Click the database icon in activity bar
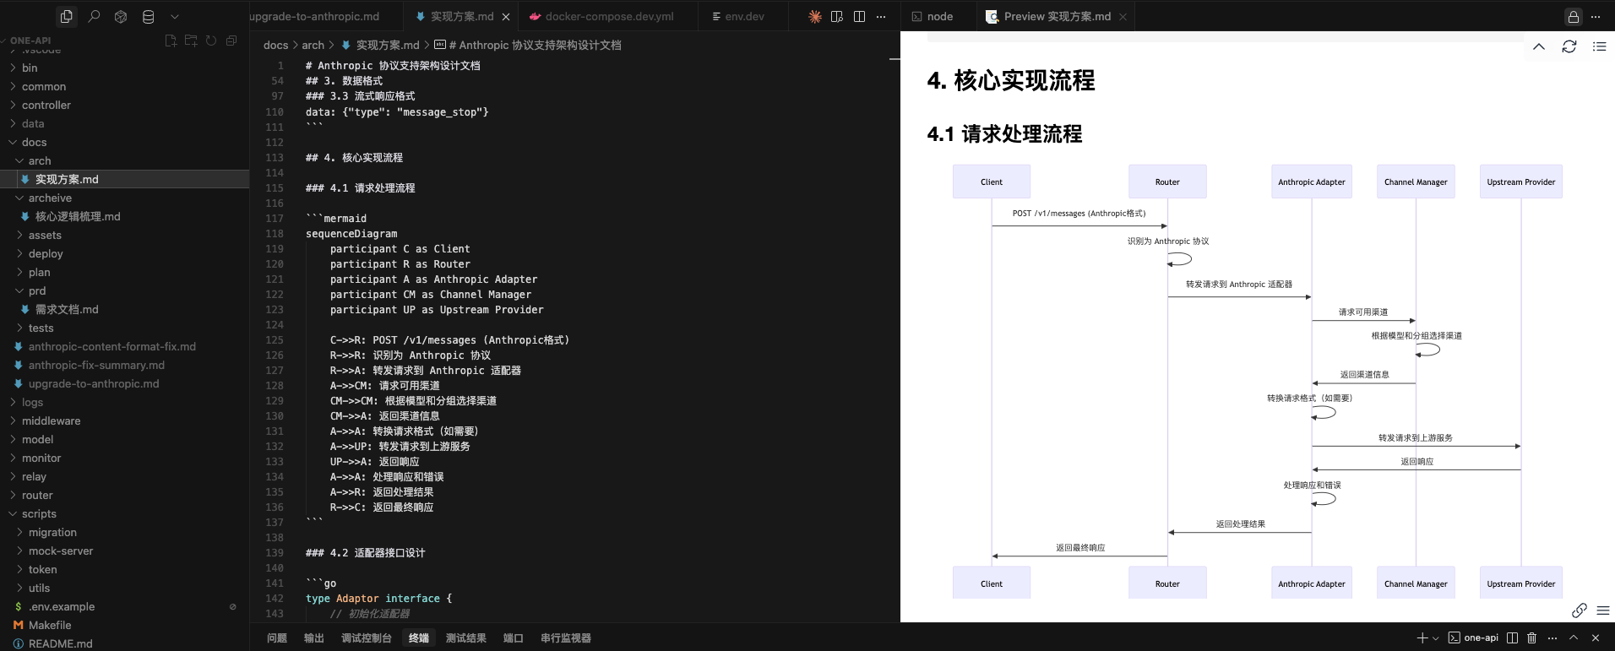The width and height of the screenshot is (1615, 651). [x=148, y=16]
